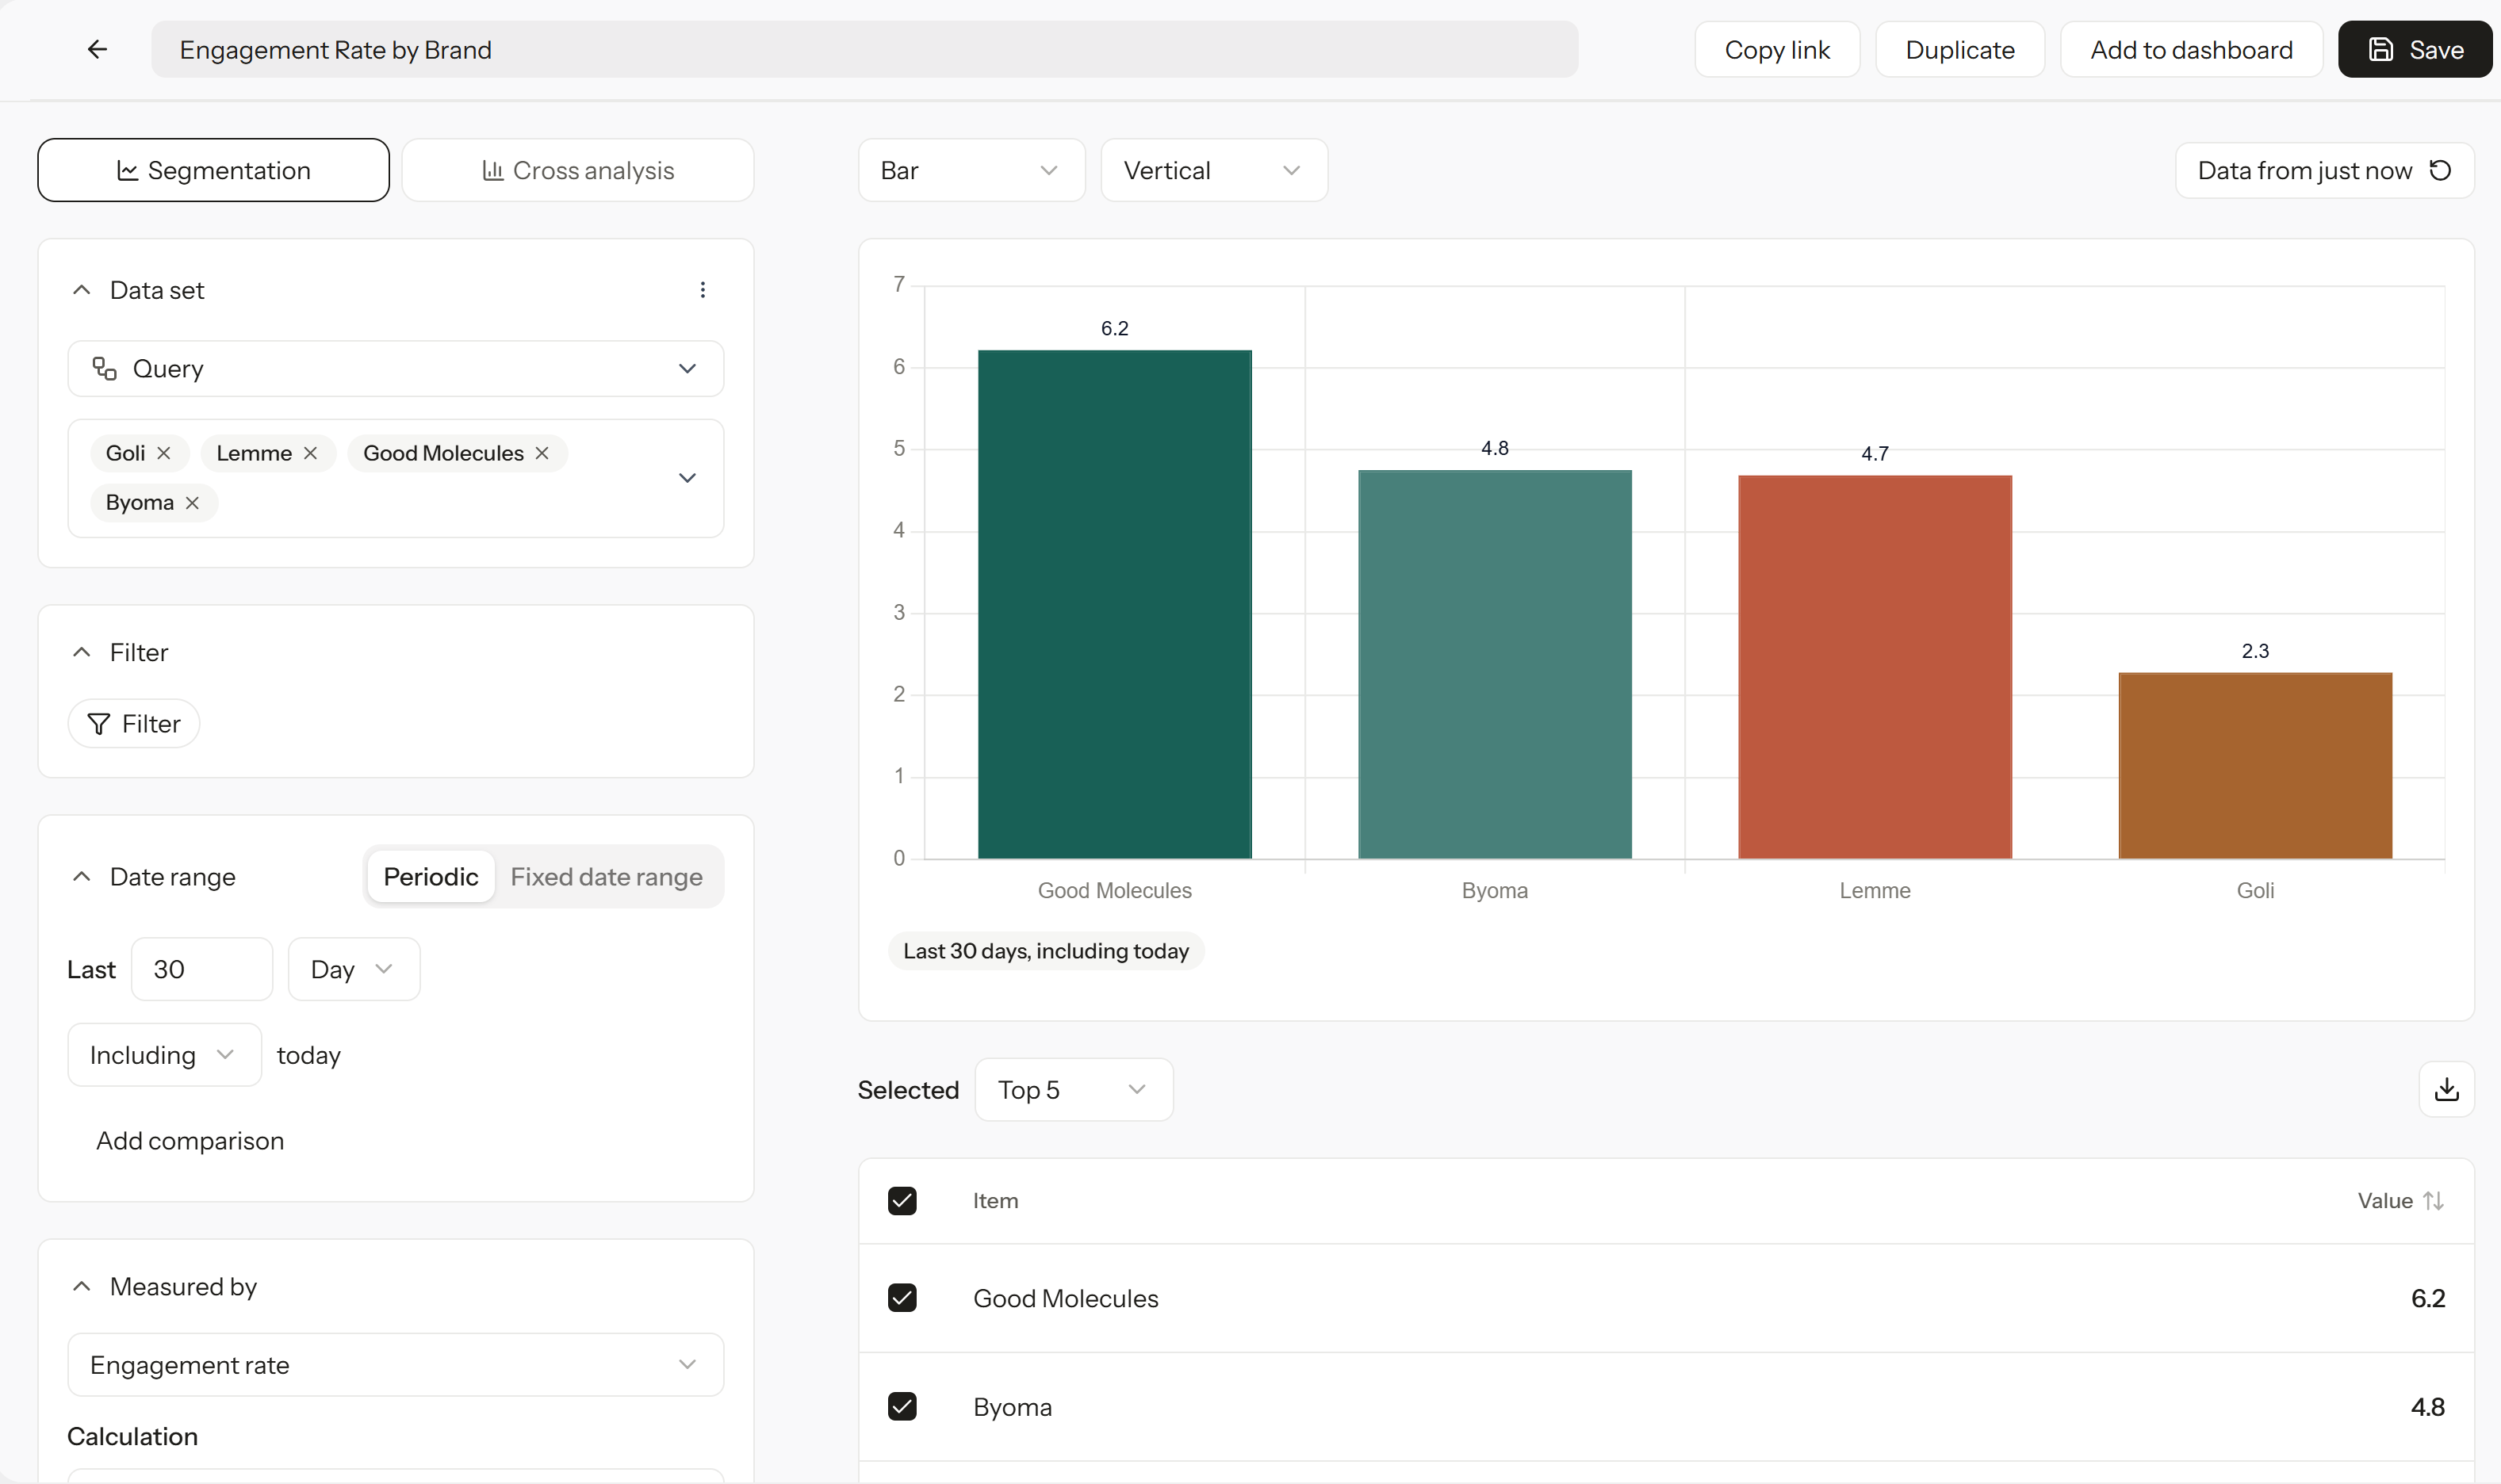Click the 4.7 data label above Lemme bar

click(x=1875, y=454)
